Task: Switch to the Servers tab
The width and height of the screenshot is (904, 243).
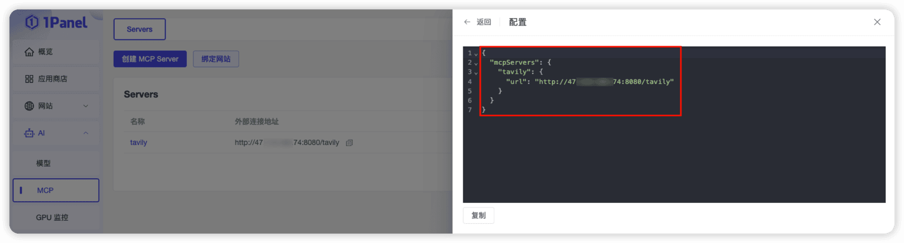Action: (x=140, y=29)
